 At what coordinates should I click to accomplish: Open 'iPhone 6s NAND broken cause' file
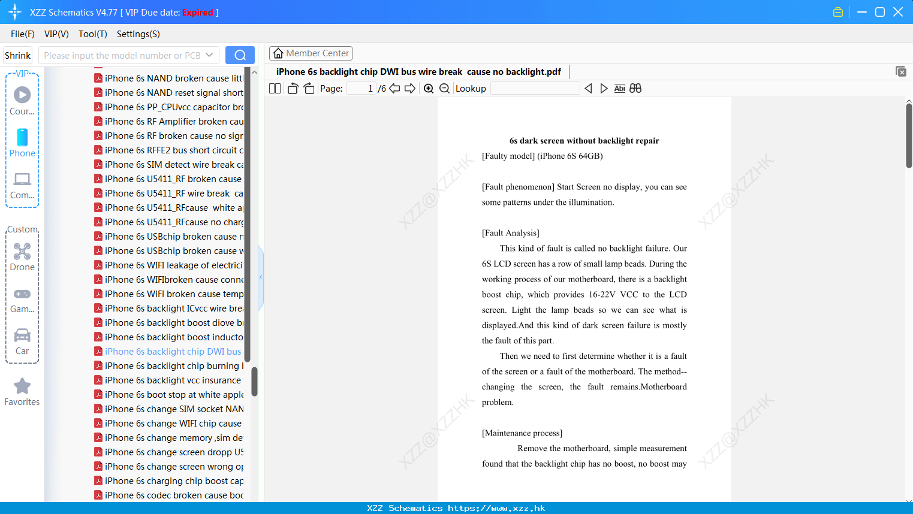point(169,78)
